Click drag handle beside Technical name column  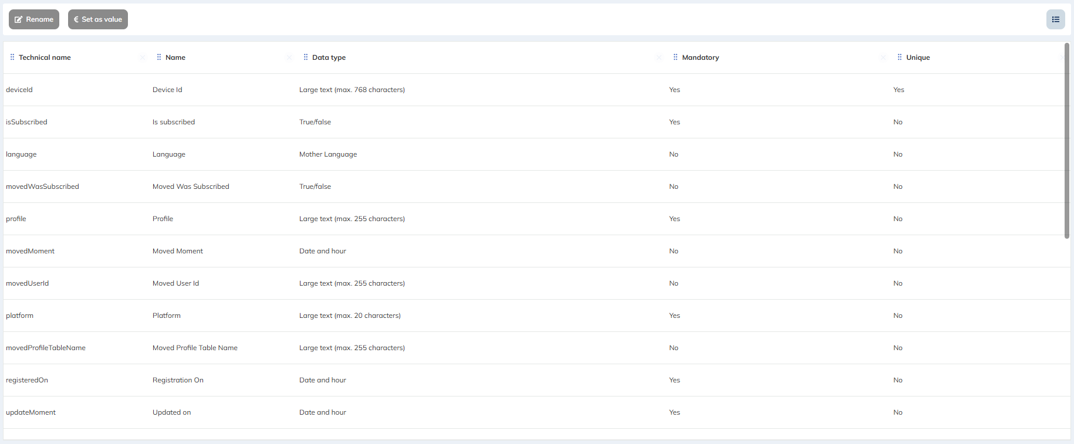12,57
